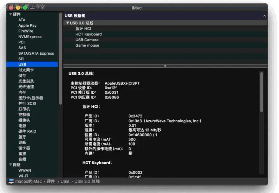Open 光盘刻录 disc burning section
The image size is (279, 193).
click(26, 81)
